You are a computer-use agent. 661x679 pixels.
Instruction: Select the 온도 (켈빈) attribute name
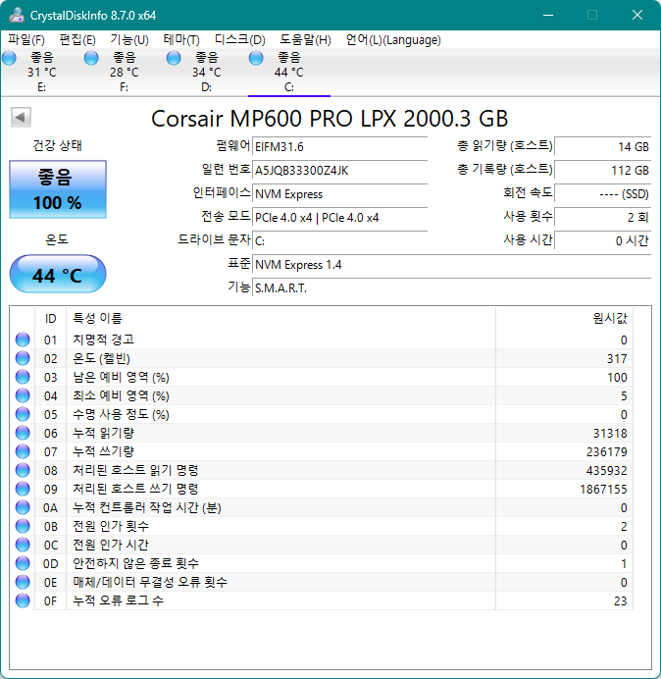(x=101, y=358)
